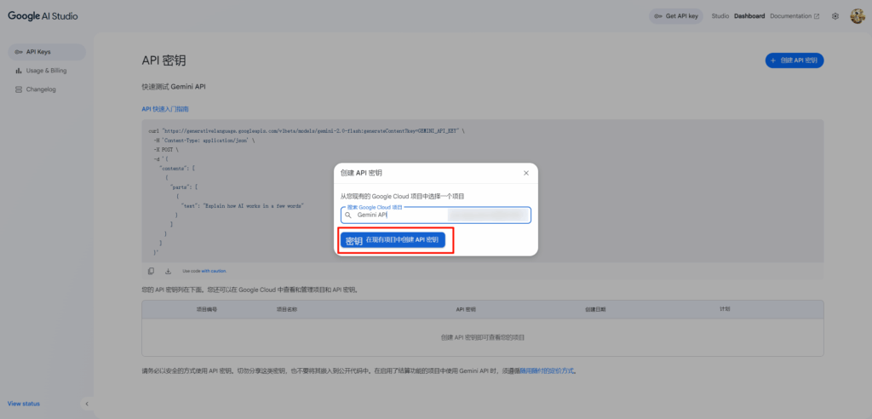
Task: Copy the curl code sample
Action: pos(151,271)
